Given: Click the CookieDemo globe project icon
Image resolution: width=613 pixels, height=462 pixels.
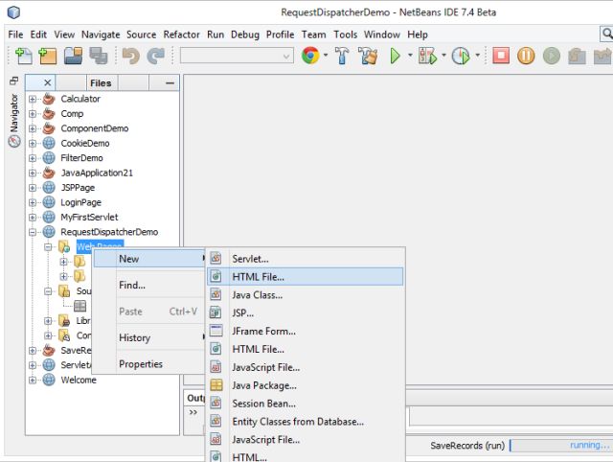Looking at the screenshot, I should 49,143.
